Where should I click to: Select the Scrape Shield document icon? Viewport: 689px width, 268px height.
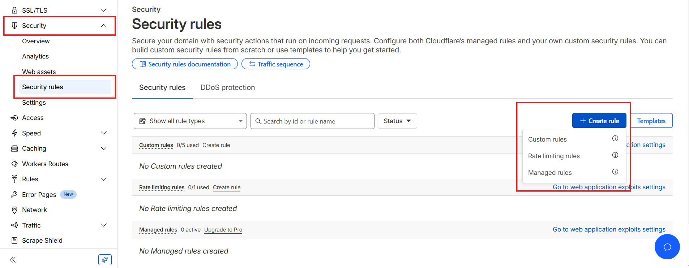(x=14, y=240)
